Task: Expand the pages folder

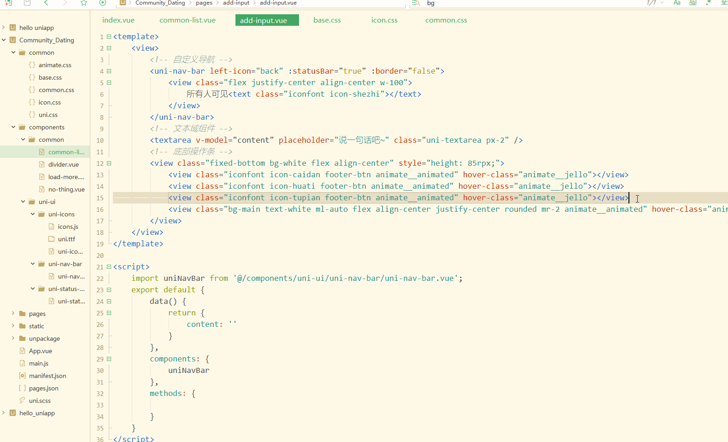Action: (13, 314)
